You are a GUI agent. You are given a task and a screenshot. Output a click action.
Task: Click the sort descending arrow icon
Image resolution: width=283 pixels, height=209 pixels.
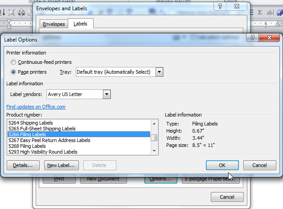pyautogui.click(x=3, y=13)
